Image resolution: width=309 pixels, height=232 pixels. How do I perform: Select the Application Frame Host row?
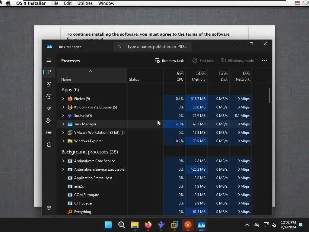click(154, 178)
